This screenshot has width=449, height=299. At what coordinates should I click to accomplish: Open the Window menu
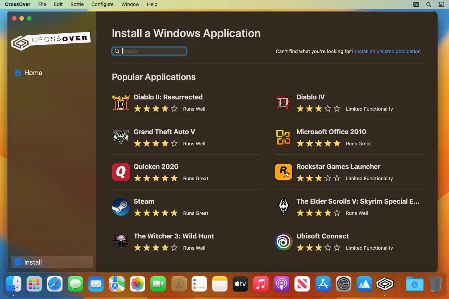130,4
